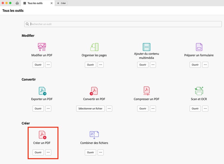
Task: Open Compresser un PDF via Ouvrir
Action: (143, 109)
